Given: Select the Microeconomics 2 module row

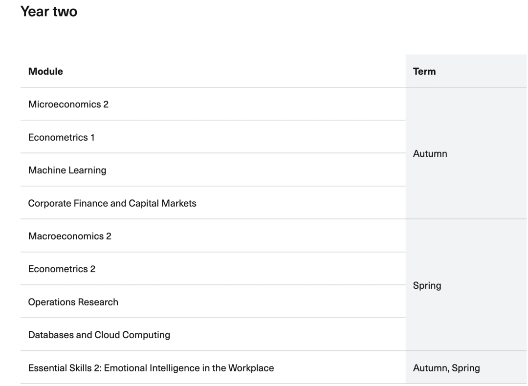Looking at the screenshot, I should (68, 104).
